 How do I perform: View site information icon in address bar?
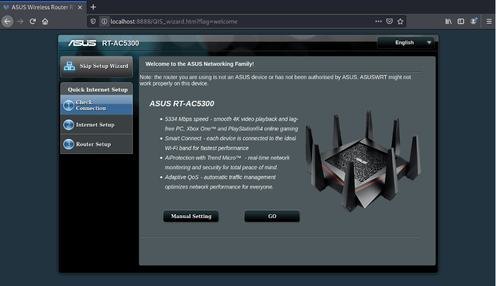pos(104,21)
